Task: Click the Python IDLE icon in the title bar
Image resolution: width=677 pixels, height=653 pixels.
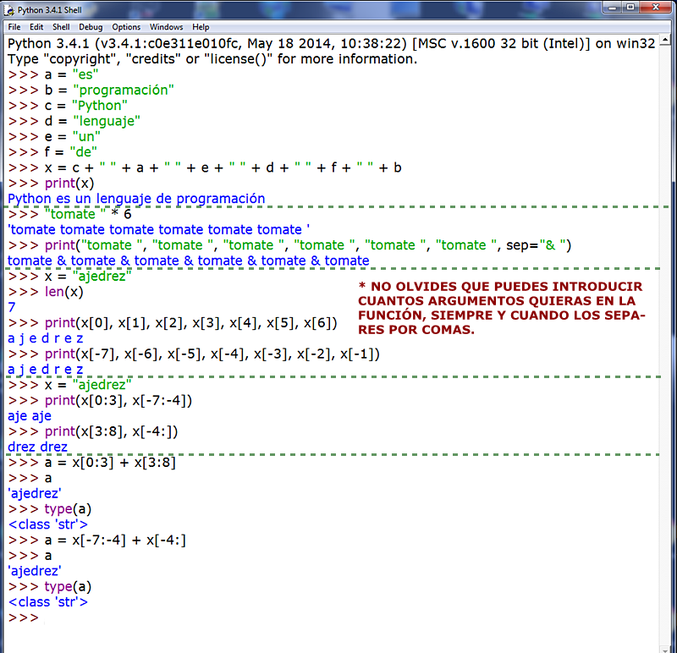Action: pos(8,10)
